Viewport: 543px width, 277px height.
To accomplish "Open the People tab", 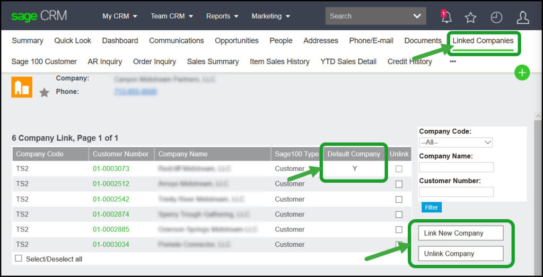I will point(281,41).
